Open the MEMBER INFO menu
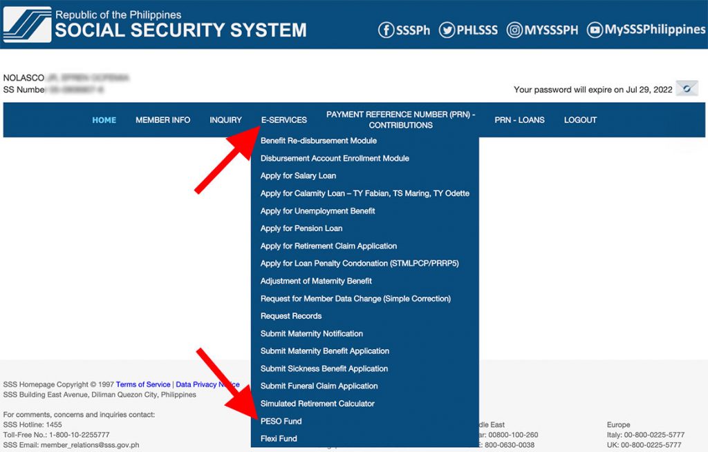 pos(162,120)
